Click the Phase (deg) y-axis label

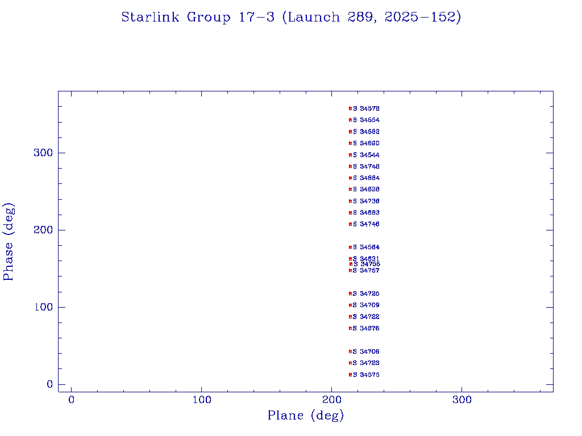(x=9, y=242)
